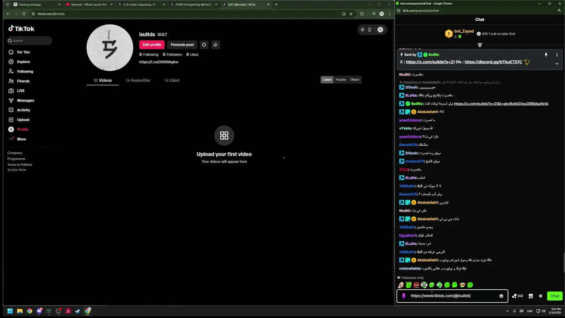Unpin the pinned BotRix message
The image size is (565, 318).
(x=546, y=55)
